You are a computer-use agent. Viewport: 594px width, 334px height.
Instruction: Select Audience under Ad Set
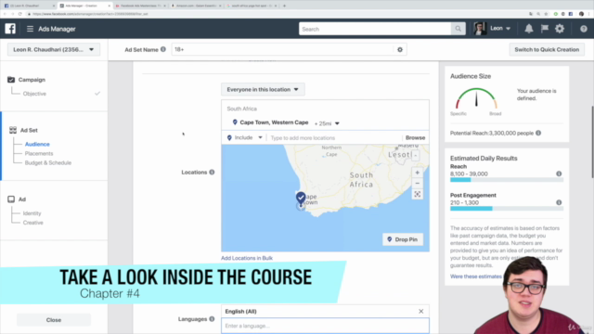coord(37,144)
